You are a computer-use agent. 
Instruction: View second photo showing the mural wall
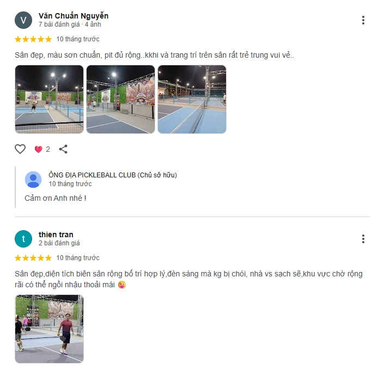[121, 100]
